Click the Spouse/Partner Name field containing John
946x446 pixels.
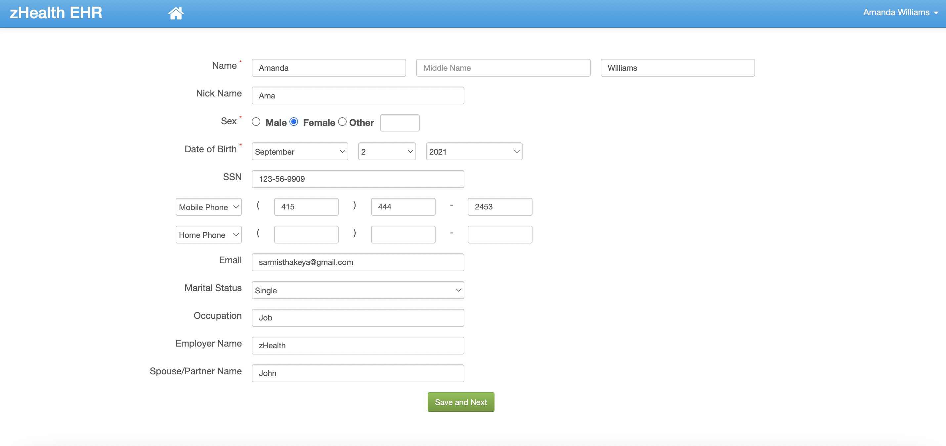click(358, 373)
